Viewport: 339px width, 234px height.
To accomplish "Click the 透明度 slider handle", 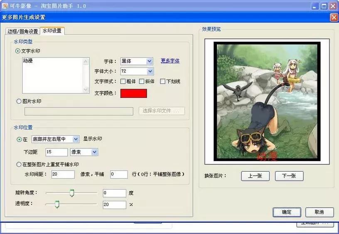I will [x=57, y=204].
